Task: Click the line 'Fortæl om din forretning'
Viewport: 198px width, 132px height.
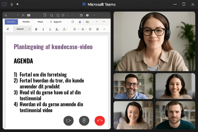Action: pyautogui.click(x=43, y=75)
